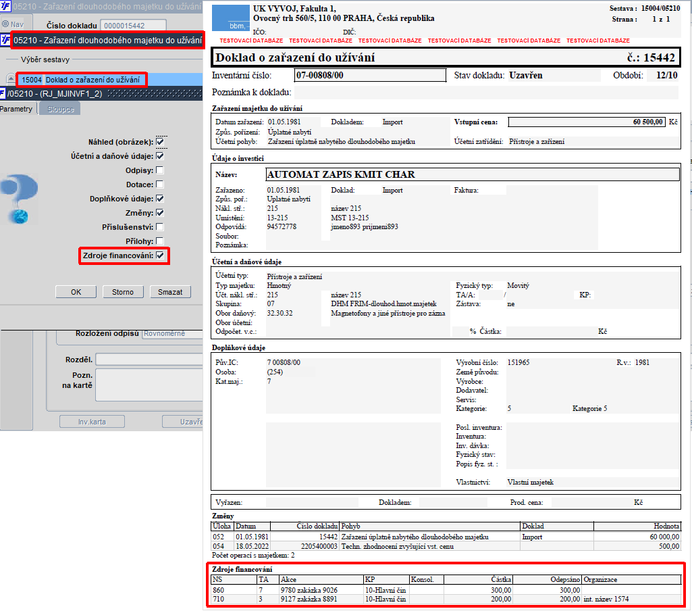Enable the Dotace checkbox
Image resolution: width=692 pixels, height=611 pixels.
pyautogui.click(x=160, y=185)
